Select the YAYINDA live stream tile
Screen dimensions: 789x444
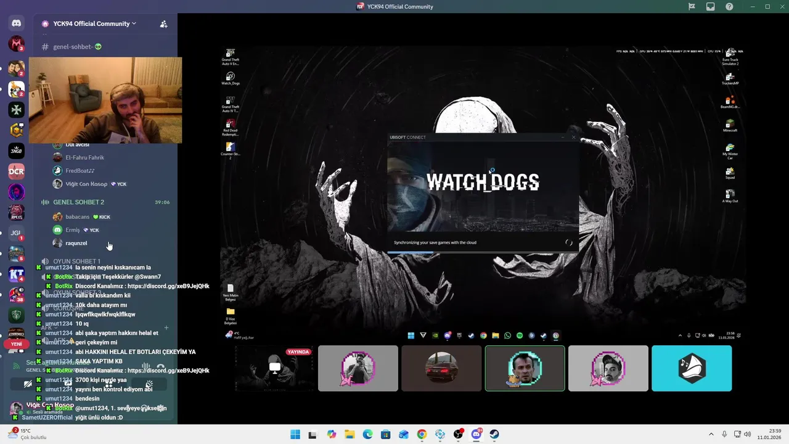point(274,369)
